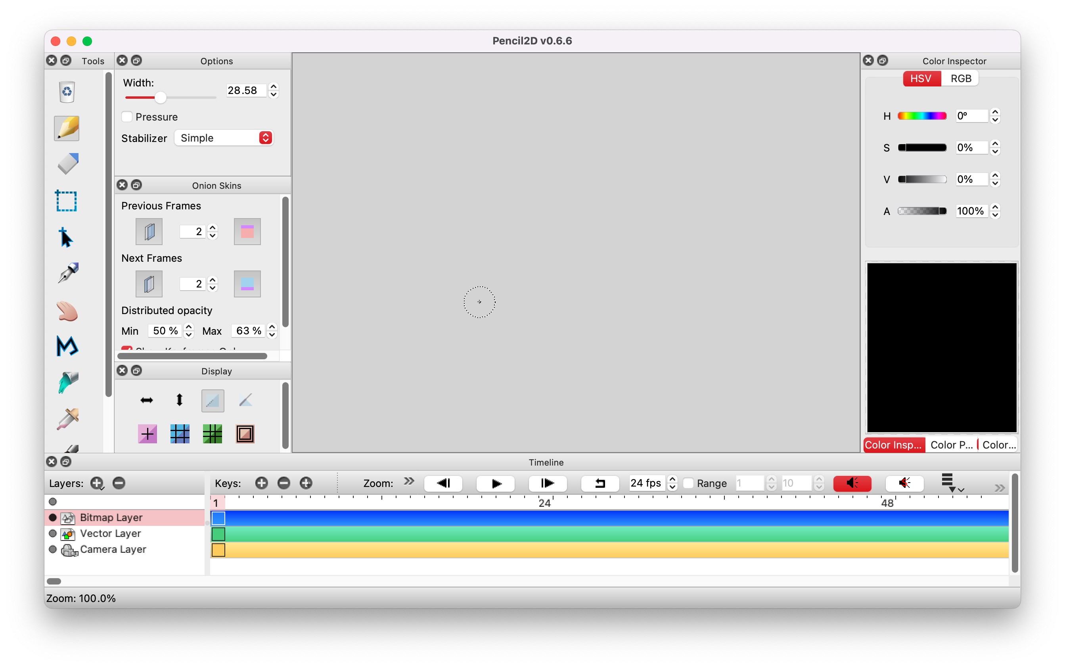Viewport: 1065px width, 667px height.
Task: Jump to the end frame
Action: (547, 483)
